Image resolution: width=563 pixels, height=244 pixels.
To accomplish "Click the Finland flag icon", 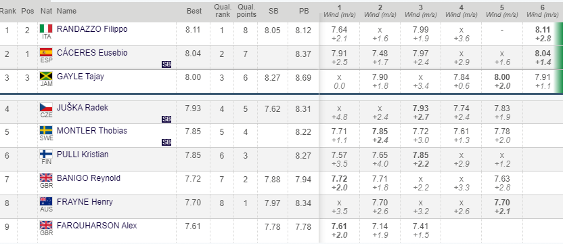I will pyautogui.click(x=46, y=154).
